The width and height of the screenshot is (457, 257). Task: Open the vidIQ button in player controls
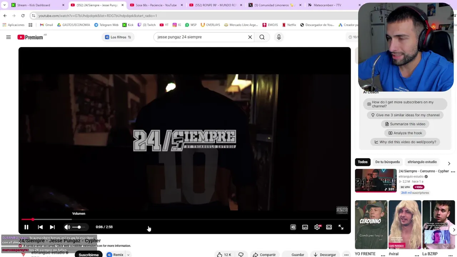(x=293, y=227)
